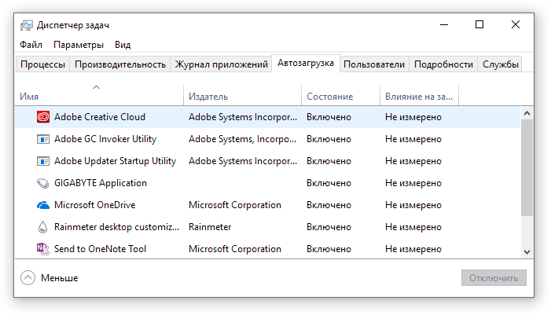
Task: Sort by the Влияние на за... column header
Action: (x=419, y=95)
